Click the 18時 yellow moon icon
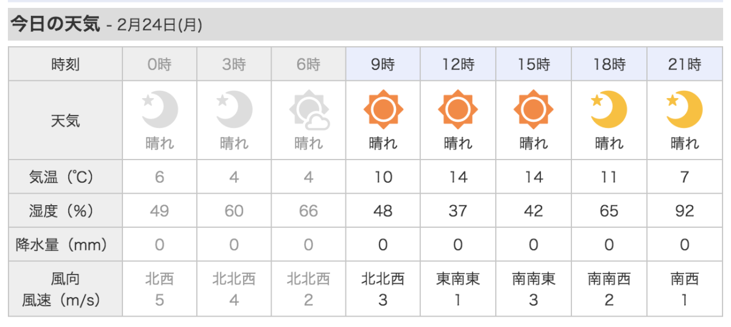Viewport: 731px width, 327px height. click(x=609, y=110)
